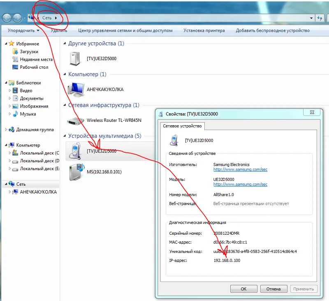Expand the Изображения library node
The image size is (329, 301).
point(9,106)
